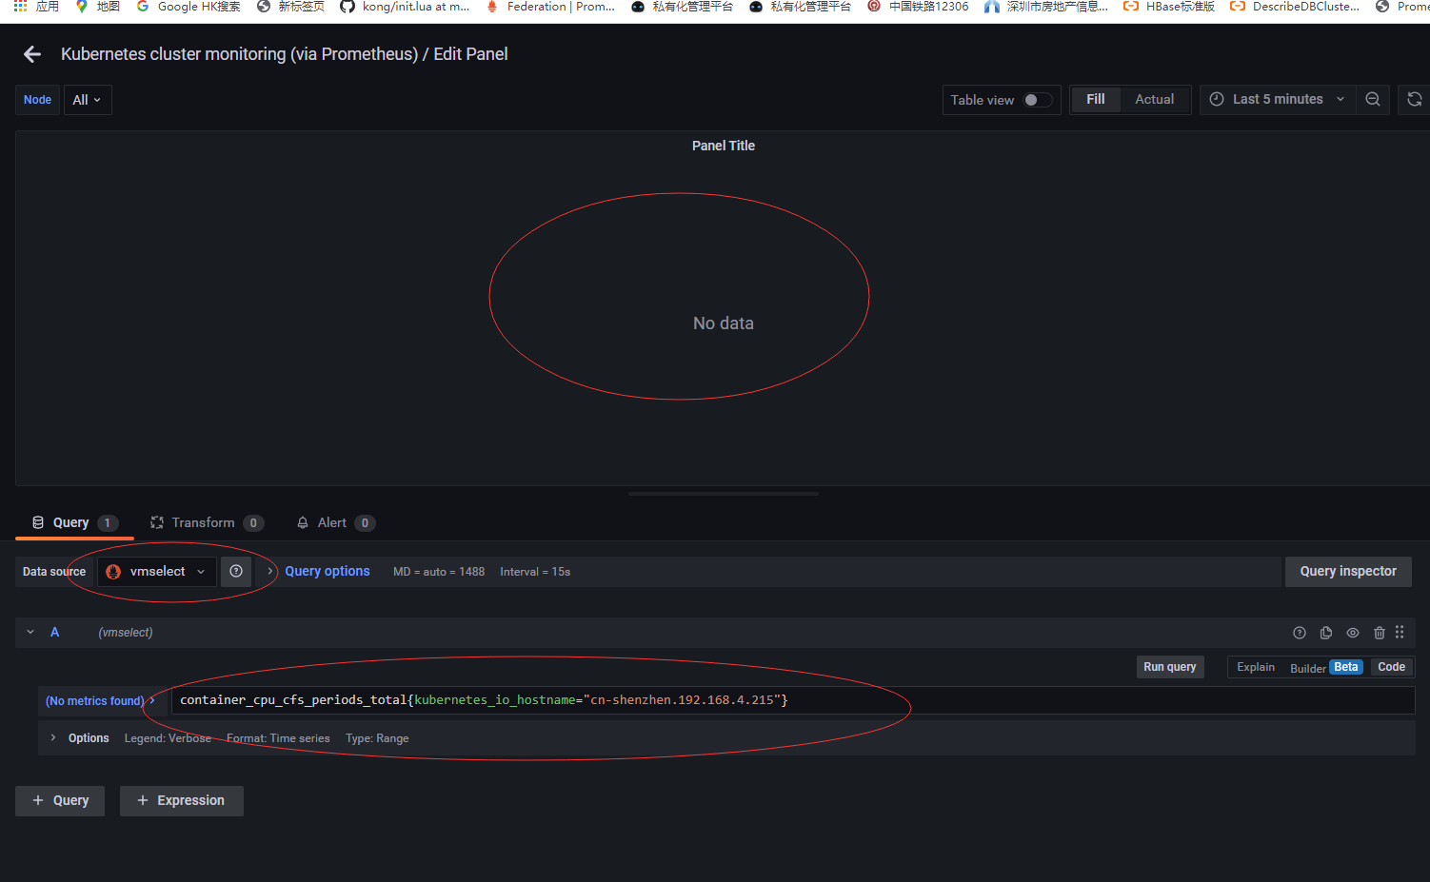The width and height of the screenshot is (1430, 882).
Task: Click the zoom out time range icon
Action: click(x=1372, y=99)
